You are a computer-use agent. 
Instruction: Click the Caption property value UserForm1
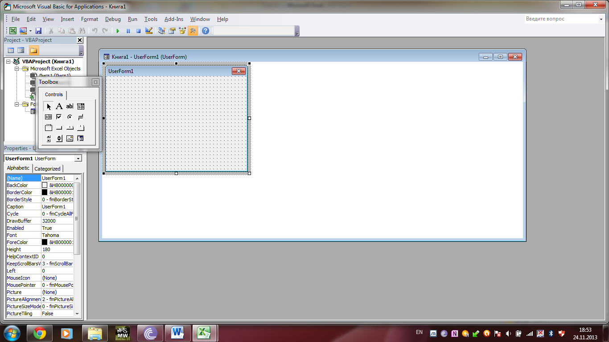pyautogui.click(x=57, y=207)
